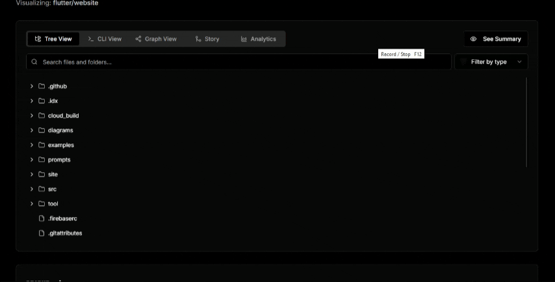Click the .github folder icon
Viewport: 555px width, 282px height.
pos(42,86)
